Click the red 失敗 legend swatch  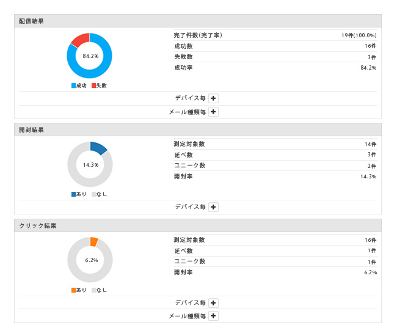(x=93, y=86)
